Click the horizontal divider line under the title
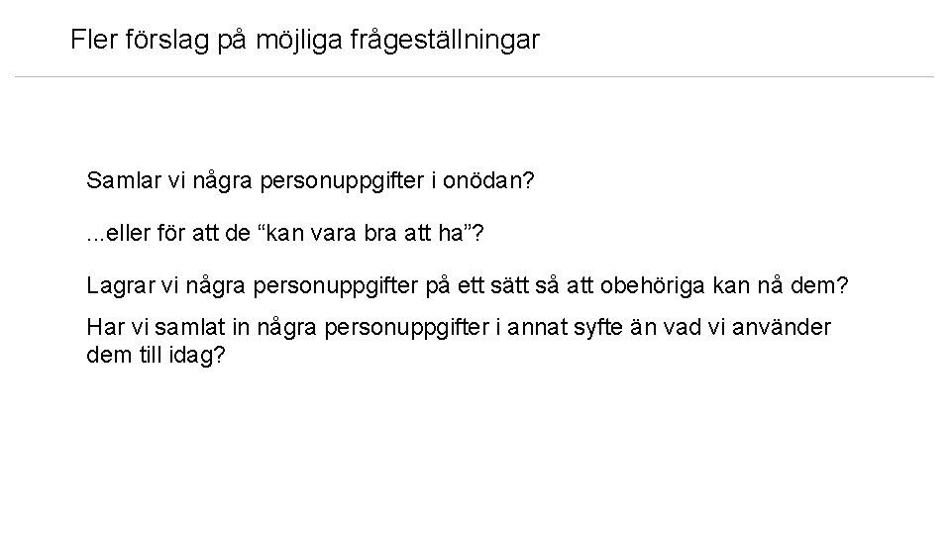 475,76
